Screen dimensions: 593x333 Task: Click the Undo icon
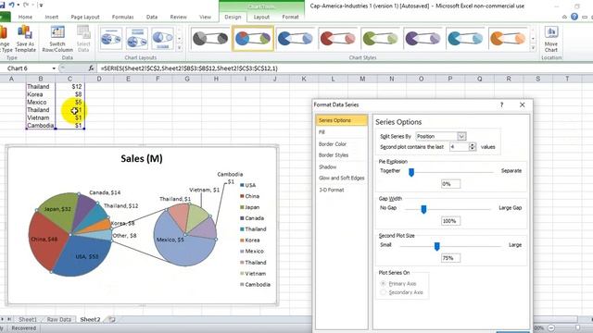(12, 5)
